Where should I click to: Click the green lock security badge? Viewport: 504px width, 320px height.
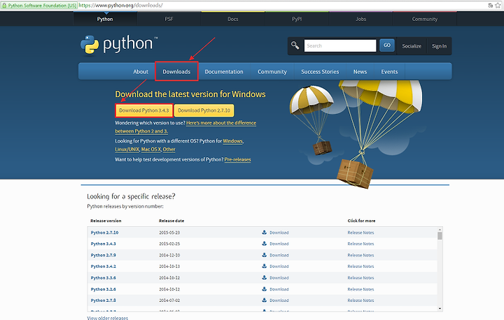tap(39, 6)
